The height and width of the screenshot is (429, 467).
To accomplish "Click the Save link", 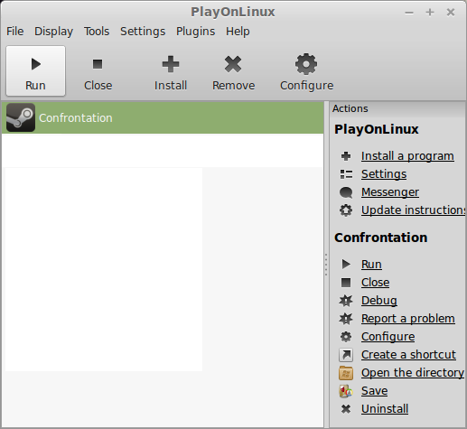I will (374, 391).
